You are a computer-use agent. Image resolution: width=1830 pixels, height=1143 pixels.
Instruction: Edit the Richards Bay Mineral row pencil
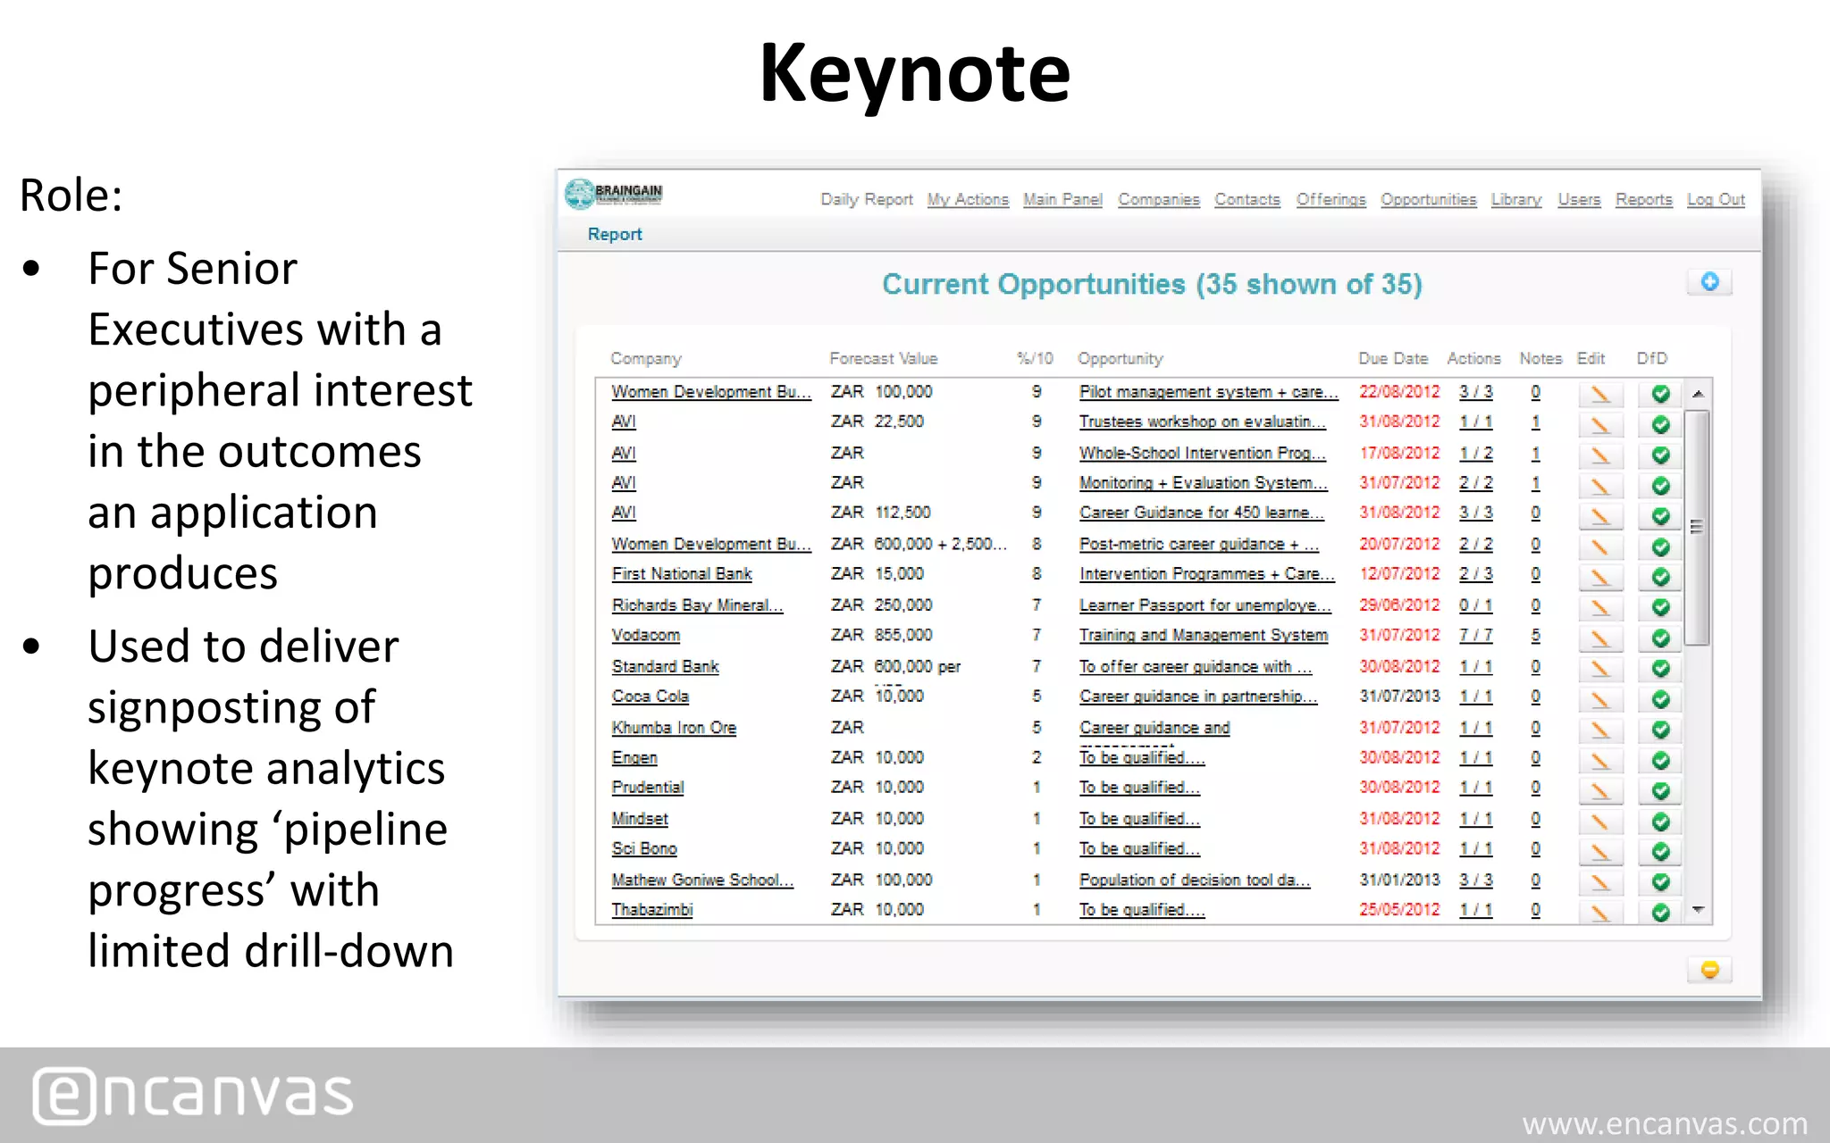click(x=1600, y=607)
